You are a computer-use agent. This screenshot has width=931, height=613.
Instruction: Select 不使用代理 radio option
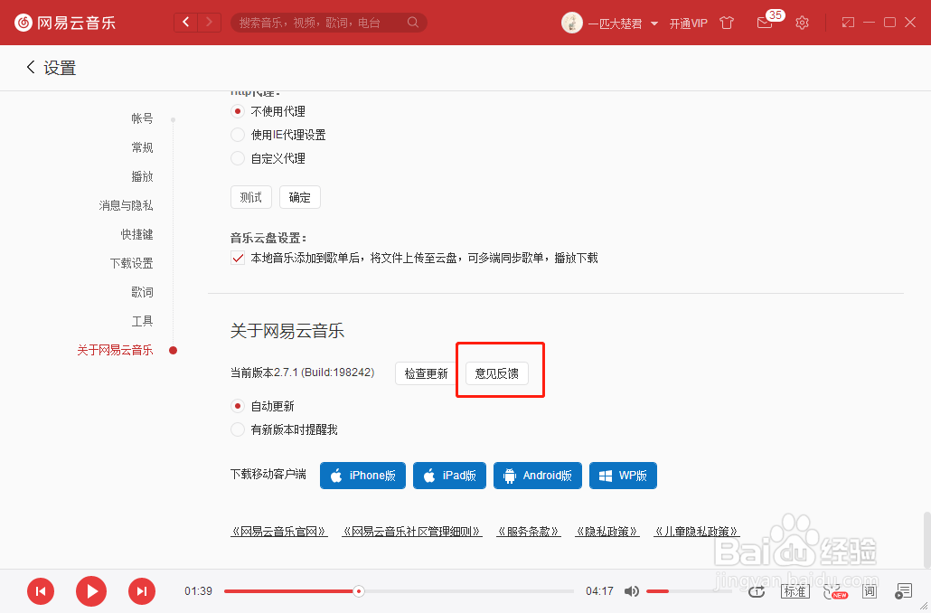click(x=238, y=111)
